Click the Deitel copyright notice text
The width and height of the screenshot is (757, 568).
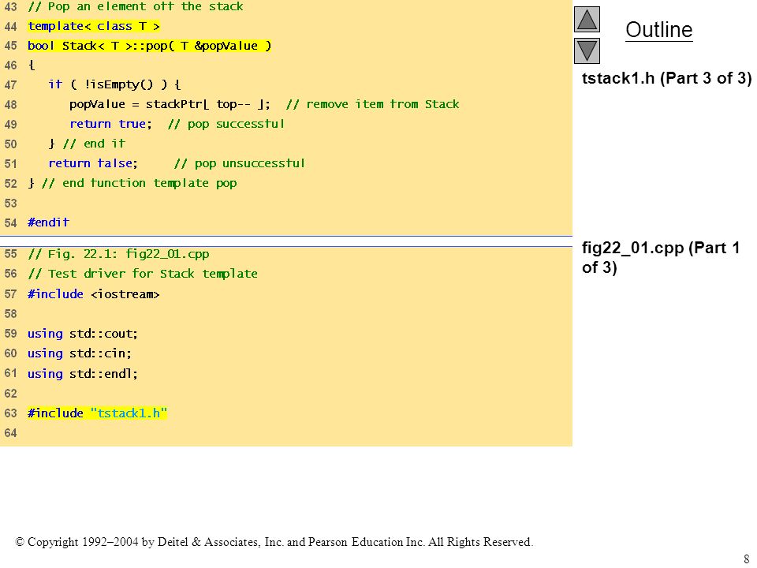coord(274,542)
